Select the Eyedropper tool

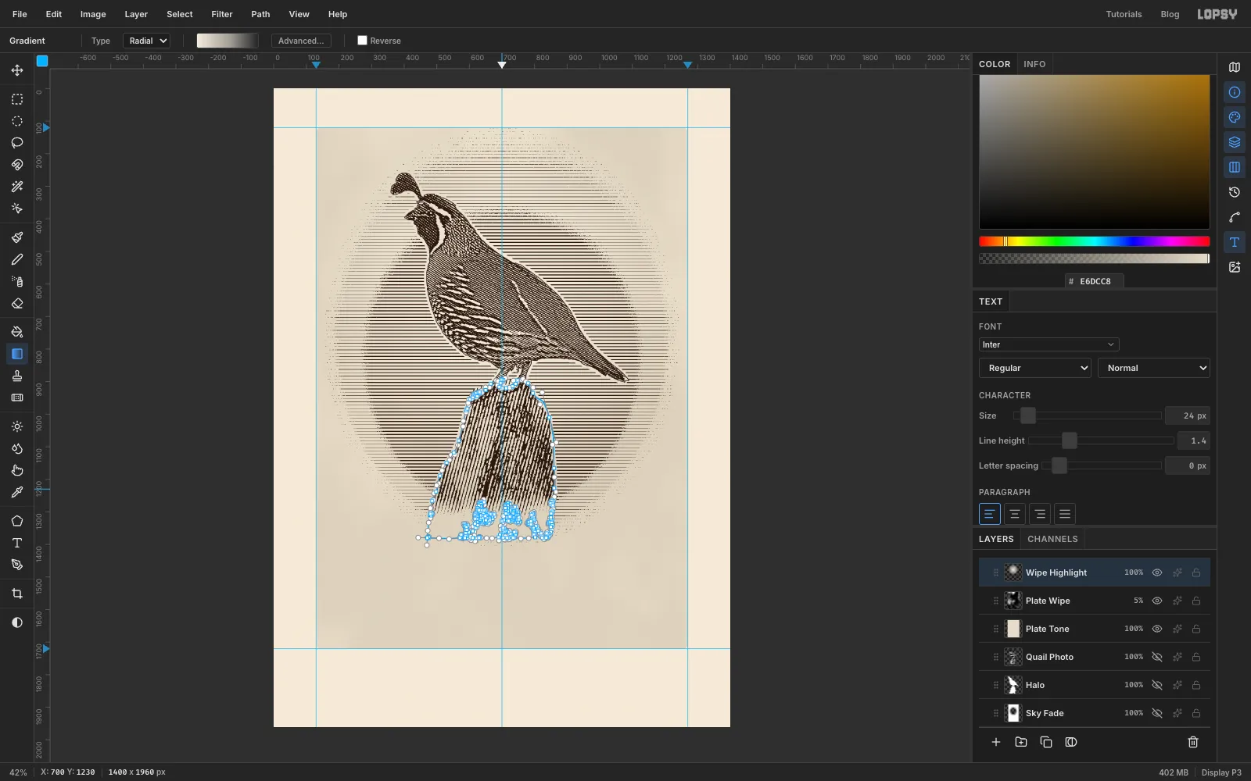click(17, 492)
